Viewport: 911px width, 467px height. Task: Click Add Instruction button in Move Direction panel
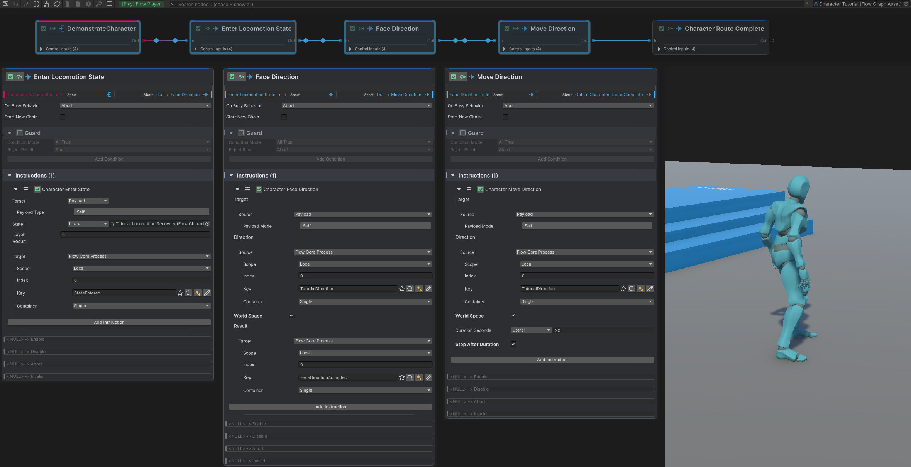552,360
